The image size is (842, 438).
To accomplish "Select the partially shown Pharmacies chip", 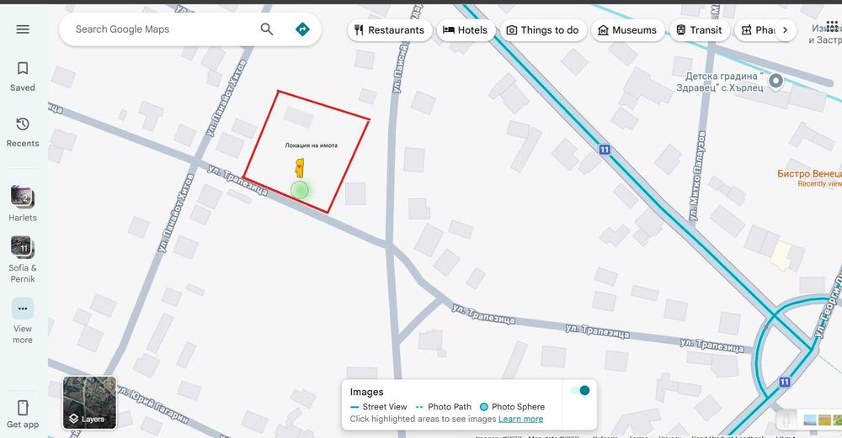I will [754, 30].
